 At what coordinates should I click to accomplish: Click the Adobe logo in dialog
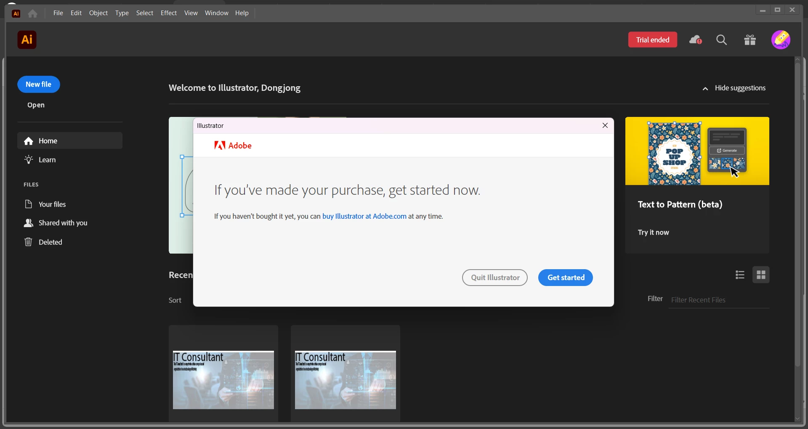tap(233, 146)
